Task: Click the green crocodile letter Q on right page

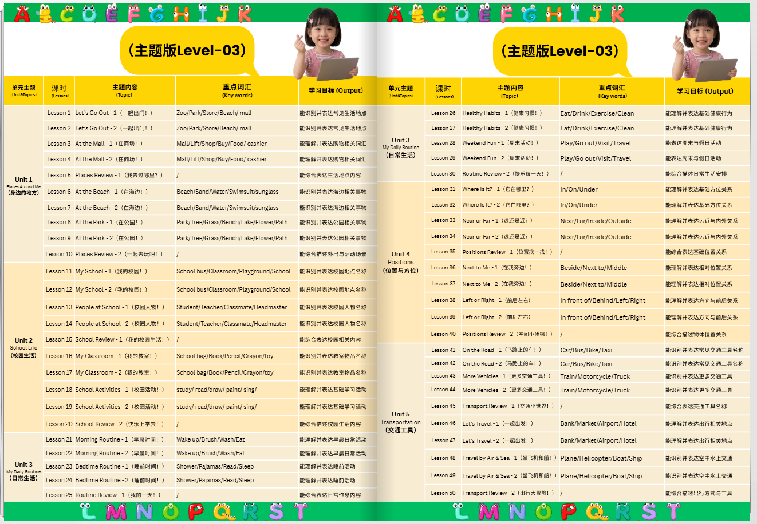Action: 597,511
